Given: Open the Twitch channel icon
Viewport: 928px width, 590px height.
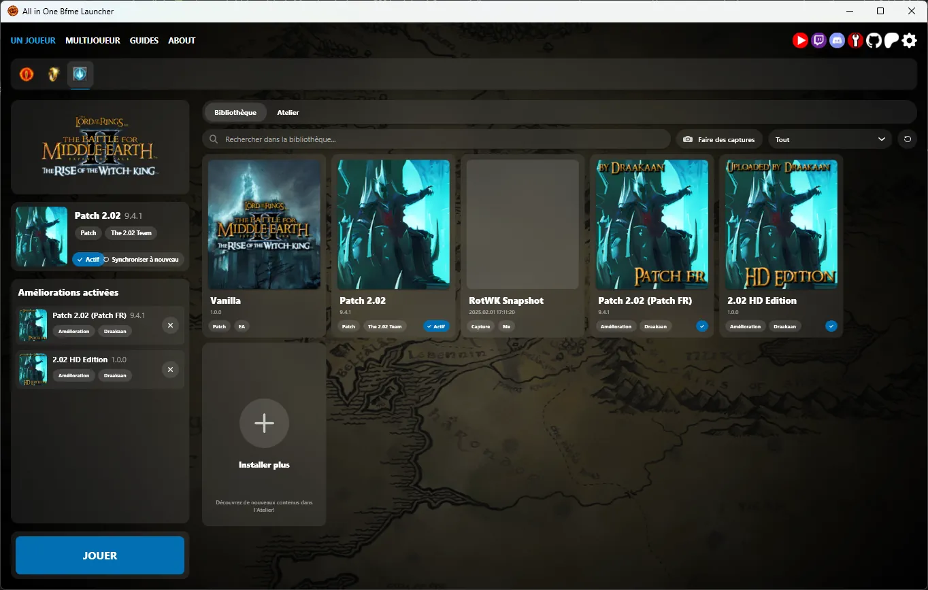Looking at the screenshot, I should (818, 41).
